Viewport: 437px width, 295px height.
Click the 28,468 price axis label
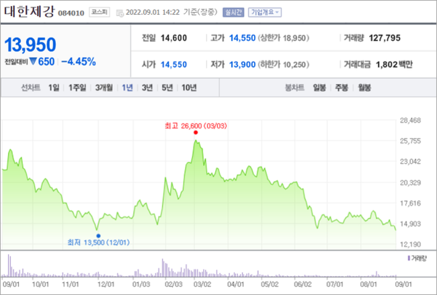click(410, 120)
